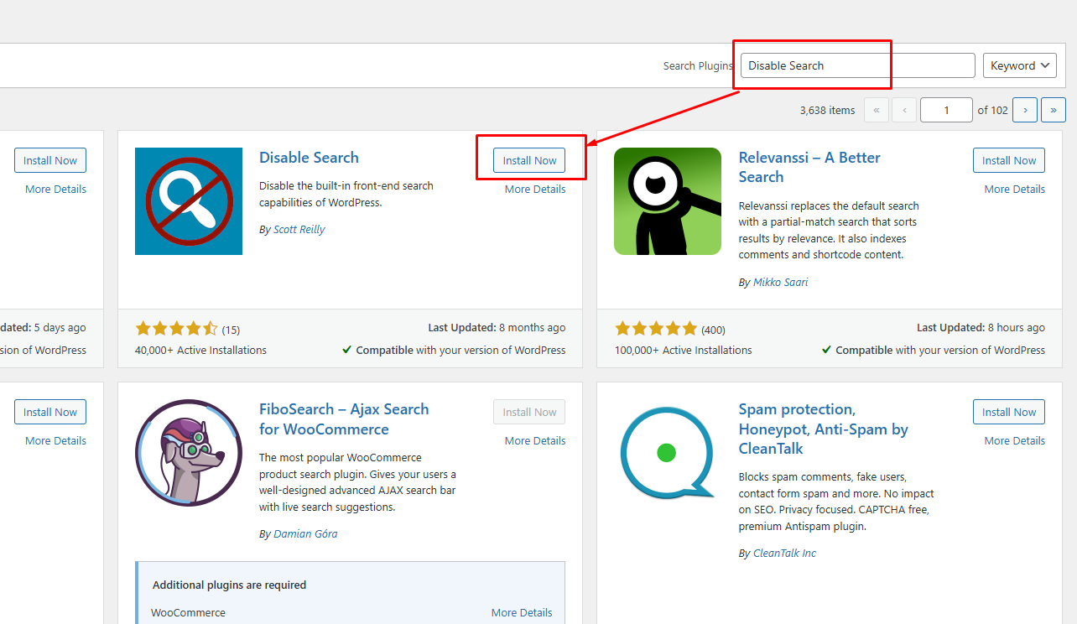Viewport: 1077px width, 624px height.
Task: Click the Relevanssi plugin icon
Action: pos(668,201)
